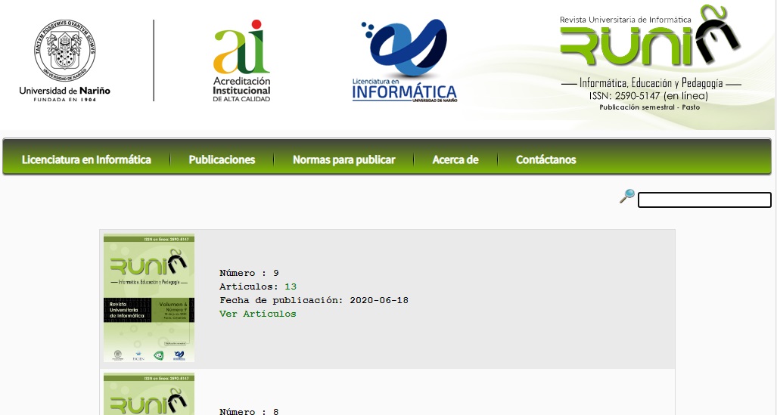Image resolution: width=777 pixels, height=415 pixels.
Task: Click the Licenciatura en Informática logo
Action: [404, 60]
